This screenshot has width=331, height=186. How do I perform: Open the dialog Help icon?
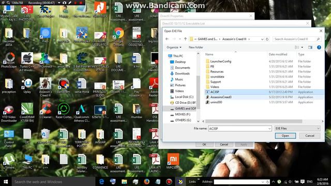pos(319,47)
